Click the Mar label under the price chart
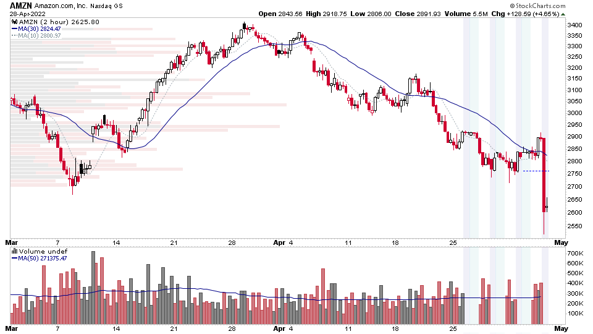Screen dimensions: 593x334 (x=11, y=242)
